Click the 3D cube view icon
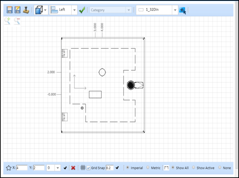This screenshot has height=178, width=239. point(39,10)
